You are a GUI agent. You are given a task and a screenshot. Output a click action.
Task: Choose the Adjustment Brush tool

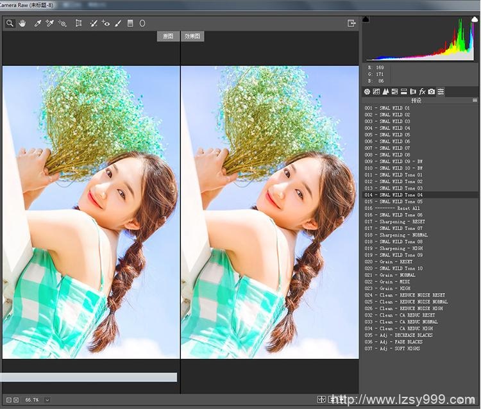tap(118, 23)
